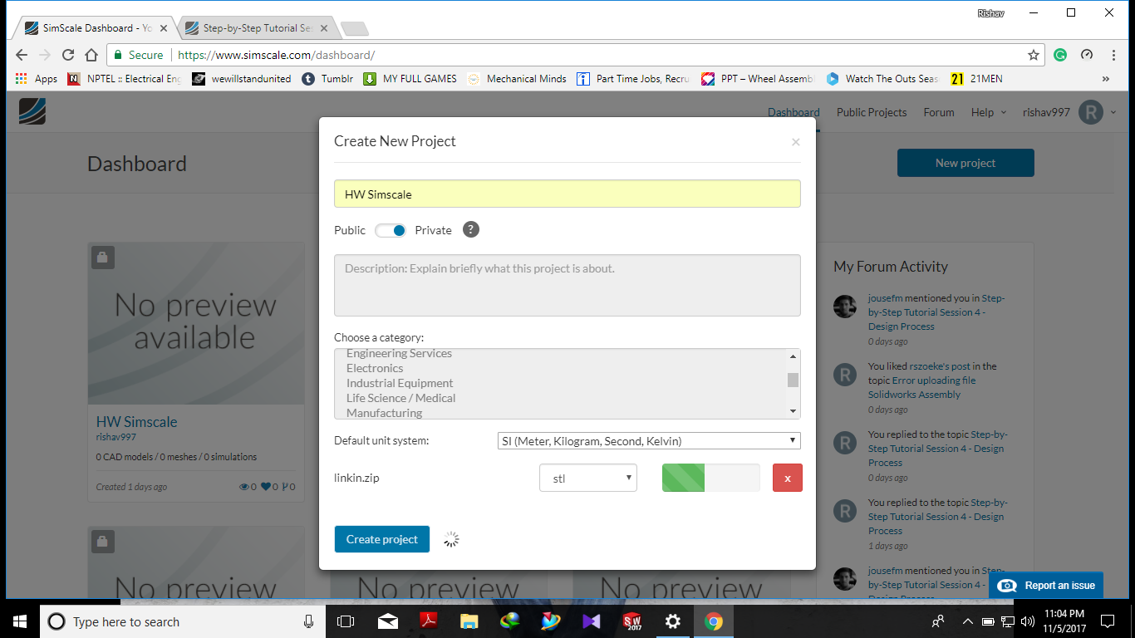The image size is (1135, 638).
Task: Reload the SimScale dashboard page
Action: [68, 55]
